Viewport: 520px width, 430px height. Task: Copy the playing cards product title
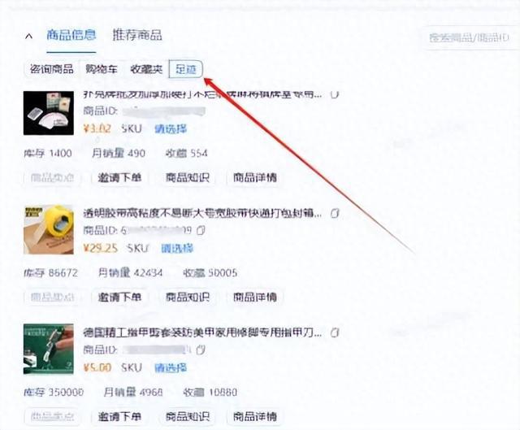tap(334, 94)
